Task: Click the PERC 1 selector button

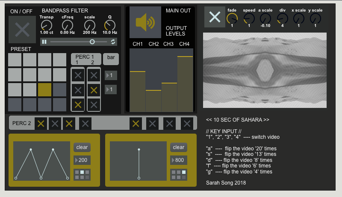Action: pyautogui.click(x=86, y=59)
